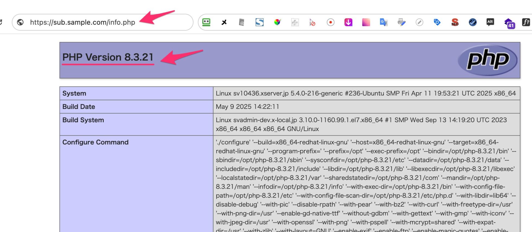This screenshot has height=232, width=532.
Task: Open the gray plus-square extension
Action: pos(295,22)
